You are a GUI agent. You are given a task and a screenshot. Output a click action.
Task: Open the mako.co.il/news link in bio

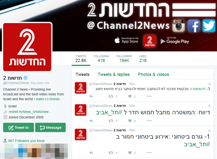pos(48,99)
